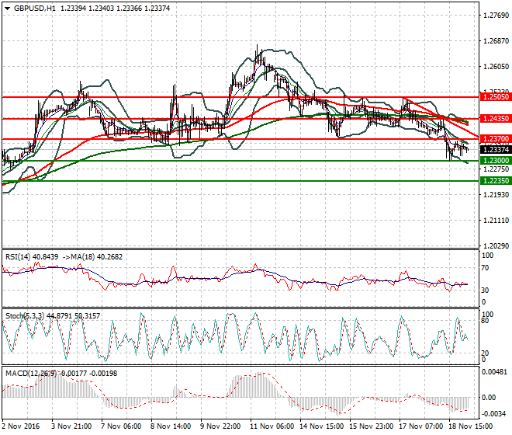Select the GBPUSD,H1 chart title text
Image resolution: width=512 pixels, height=435 pixels.
(35, 9)
